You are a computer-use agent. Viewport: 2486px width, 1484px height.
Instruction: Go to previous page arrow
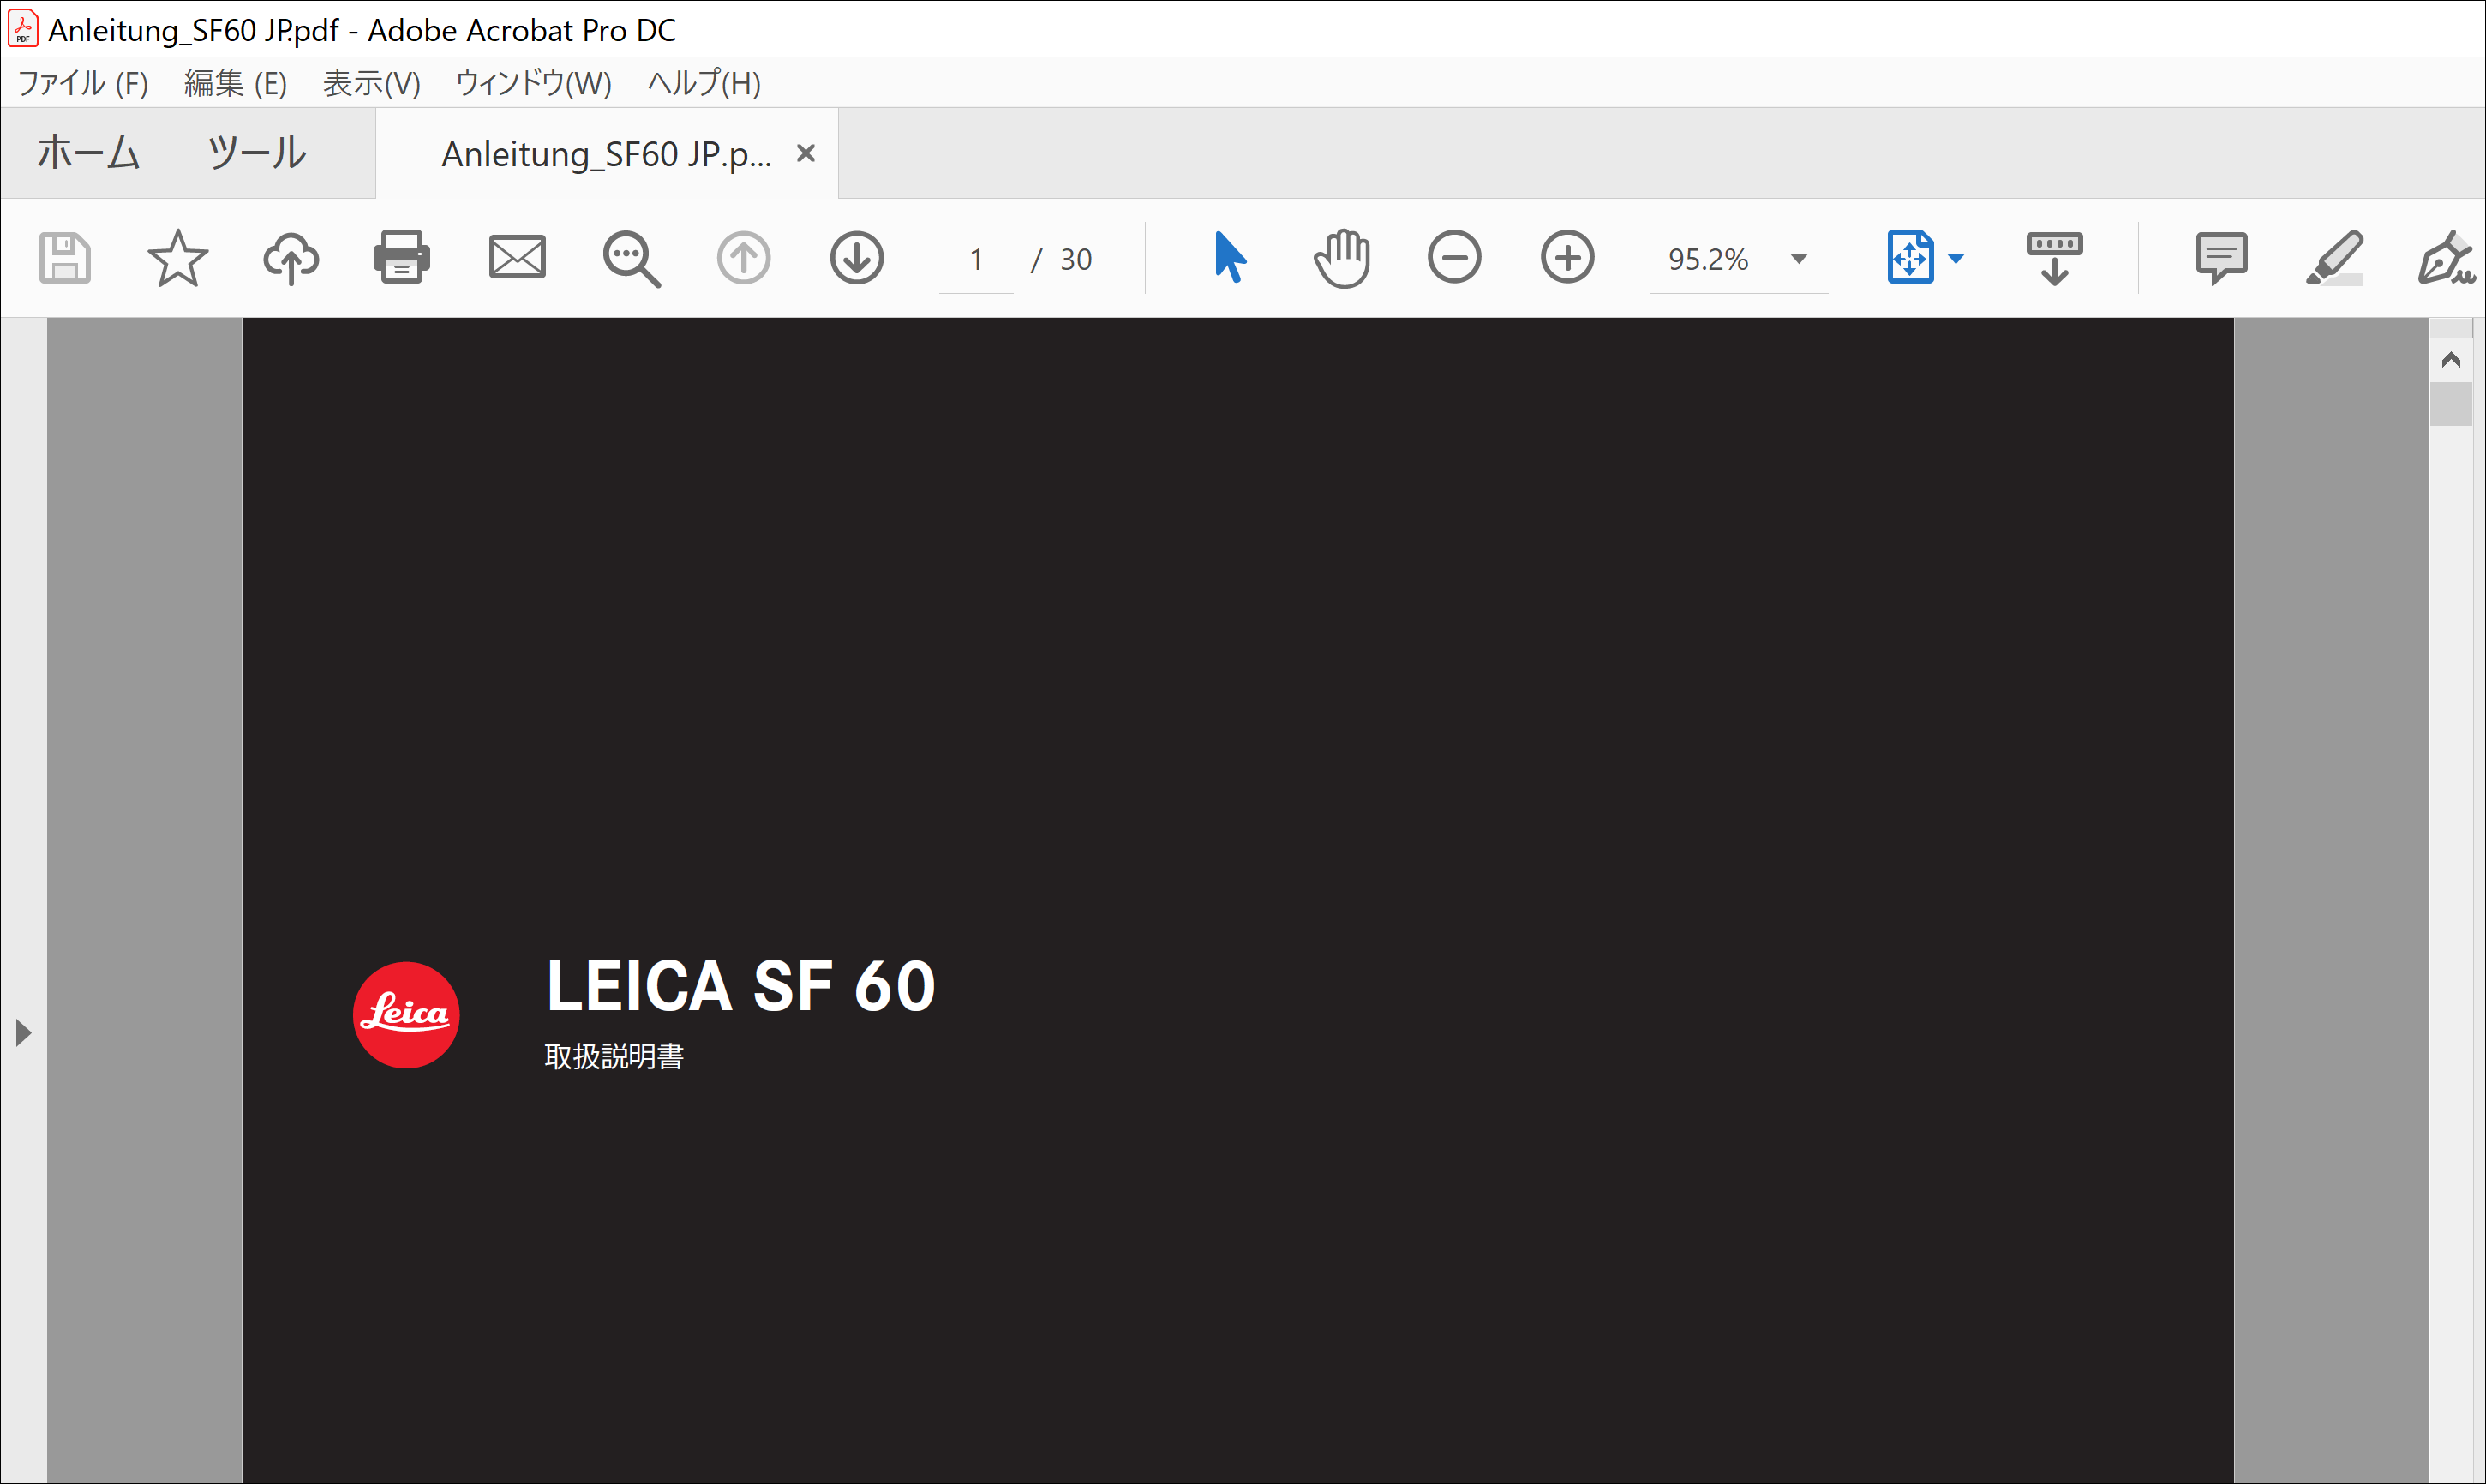pyautogui.click(x=743, y=258)
